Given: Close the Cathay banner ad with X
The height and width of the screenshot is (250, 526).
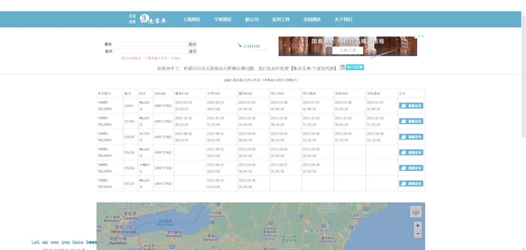Looking at the screenshot, I should [423, 36].
